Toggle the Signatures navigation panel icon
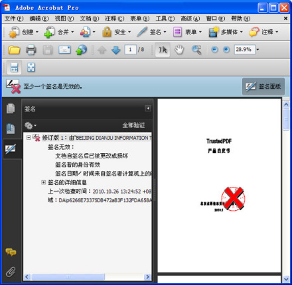Viewport: 292px width, 285px height. coord(11,148)
